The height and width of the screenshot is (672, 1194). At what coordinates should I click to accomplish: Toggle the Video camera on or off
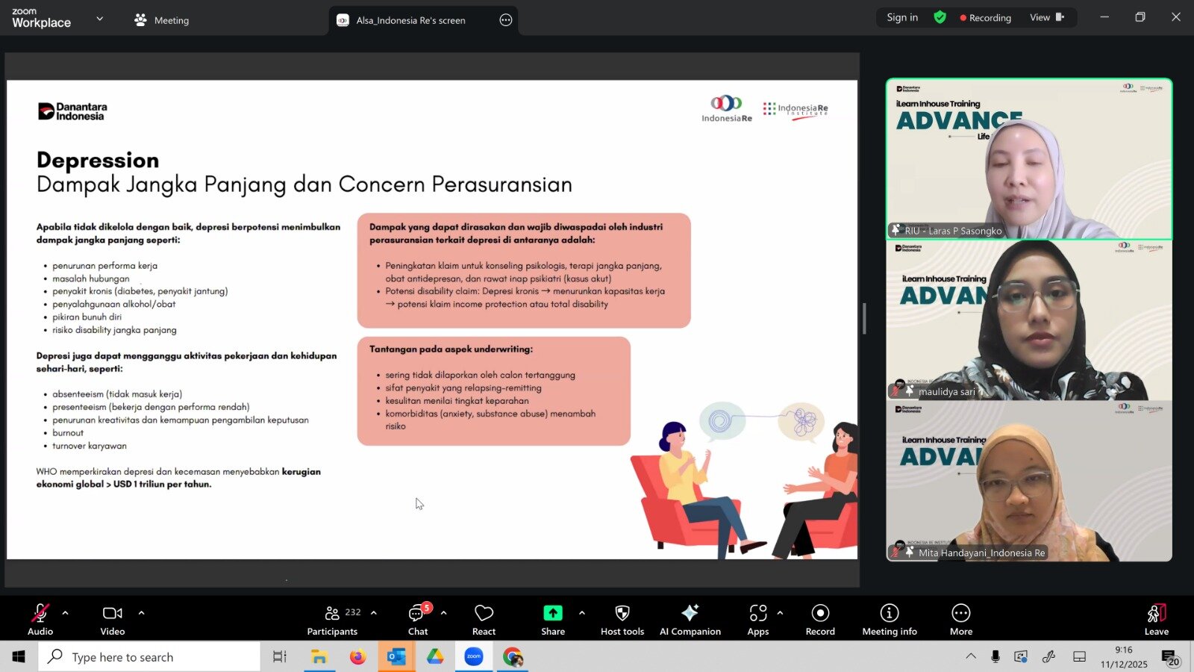[113, 620]
